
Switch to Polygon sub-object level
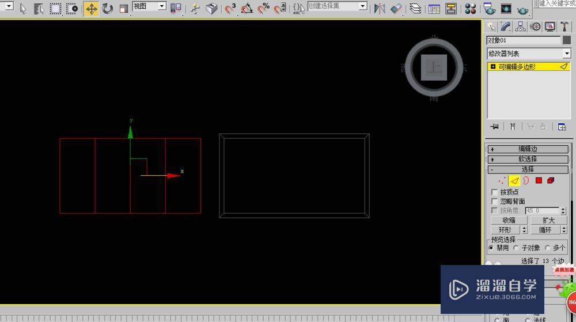539,180
